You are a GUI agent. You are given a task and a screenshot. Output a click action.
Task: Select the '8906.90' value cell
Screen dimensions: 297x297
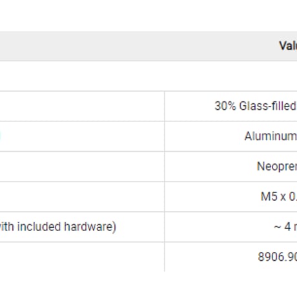(x=231, y=257)
